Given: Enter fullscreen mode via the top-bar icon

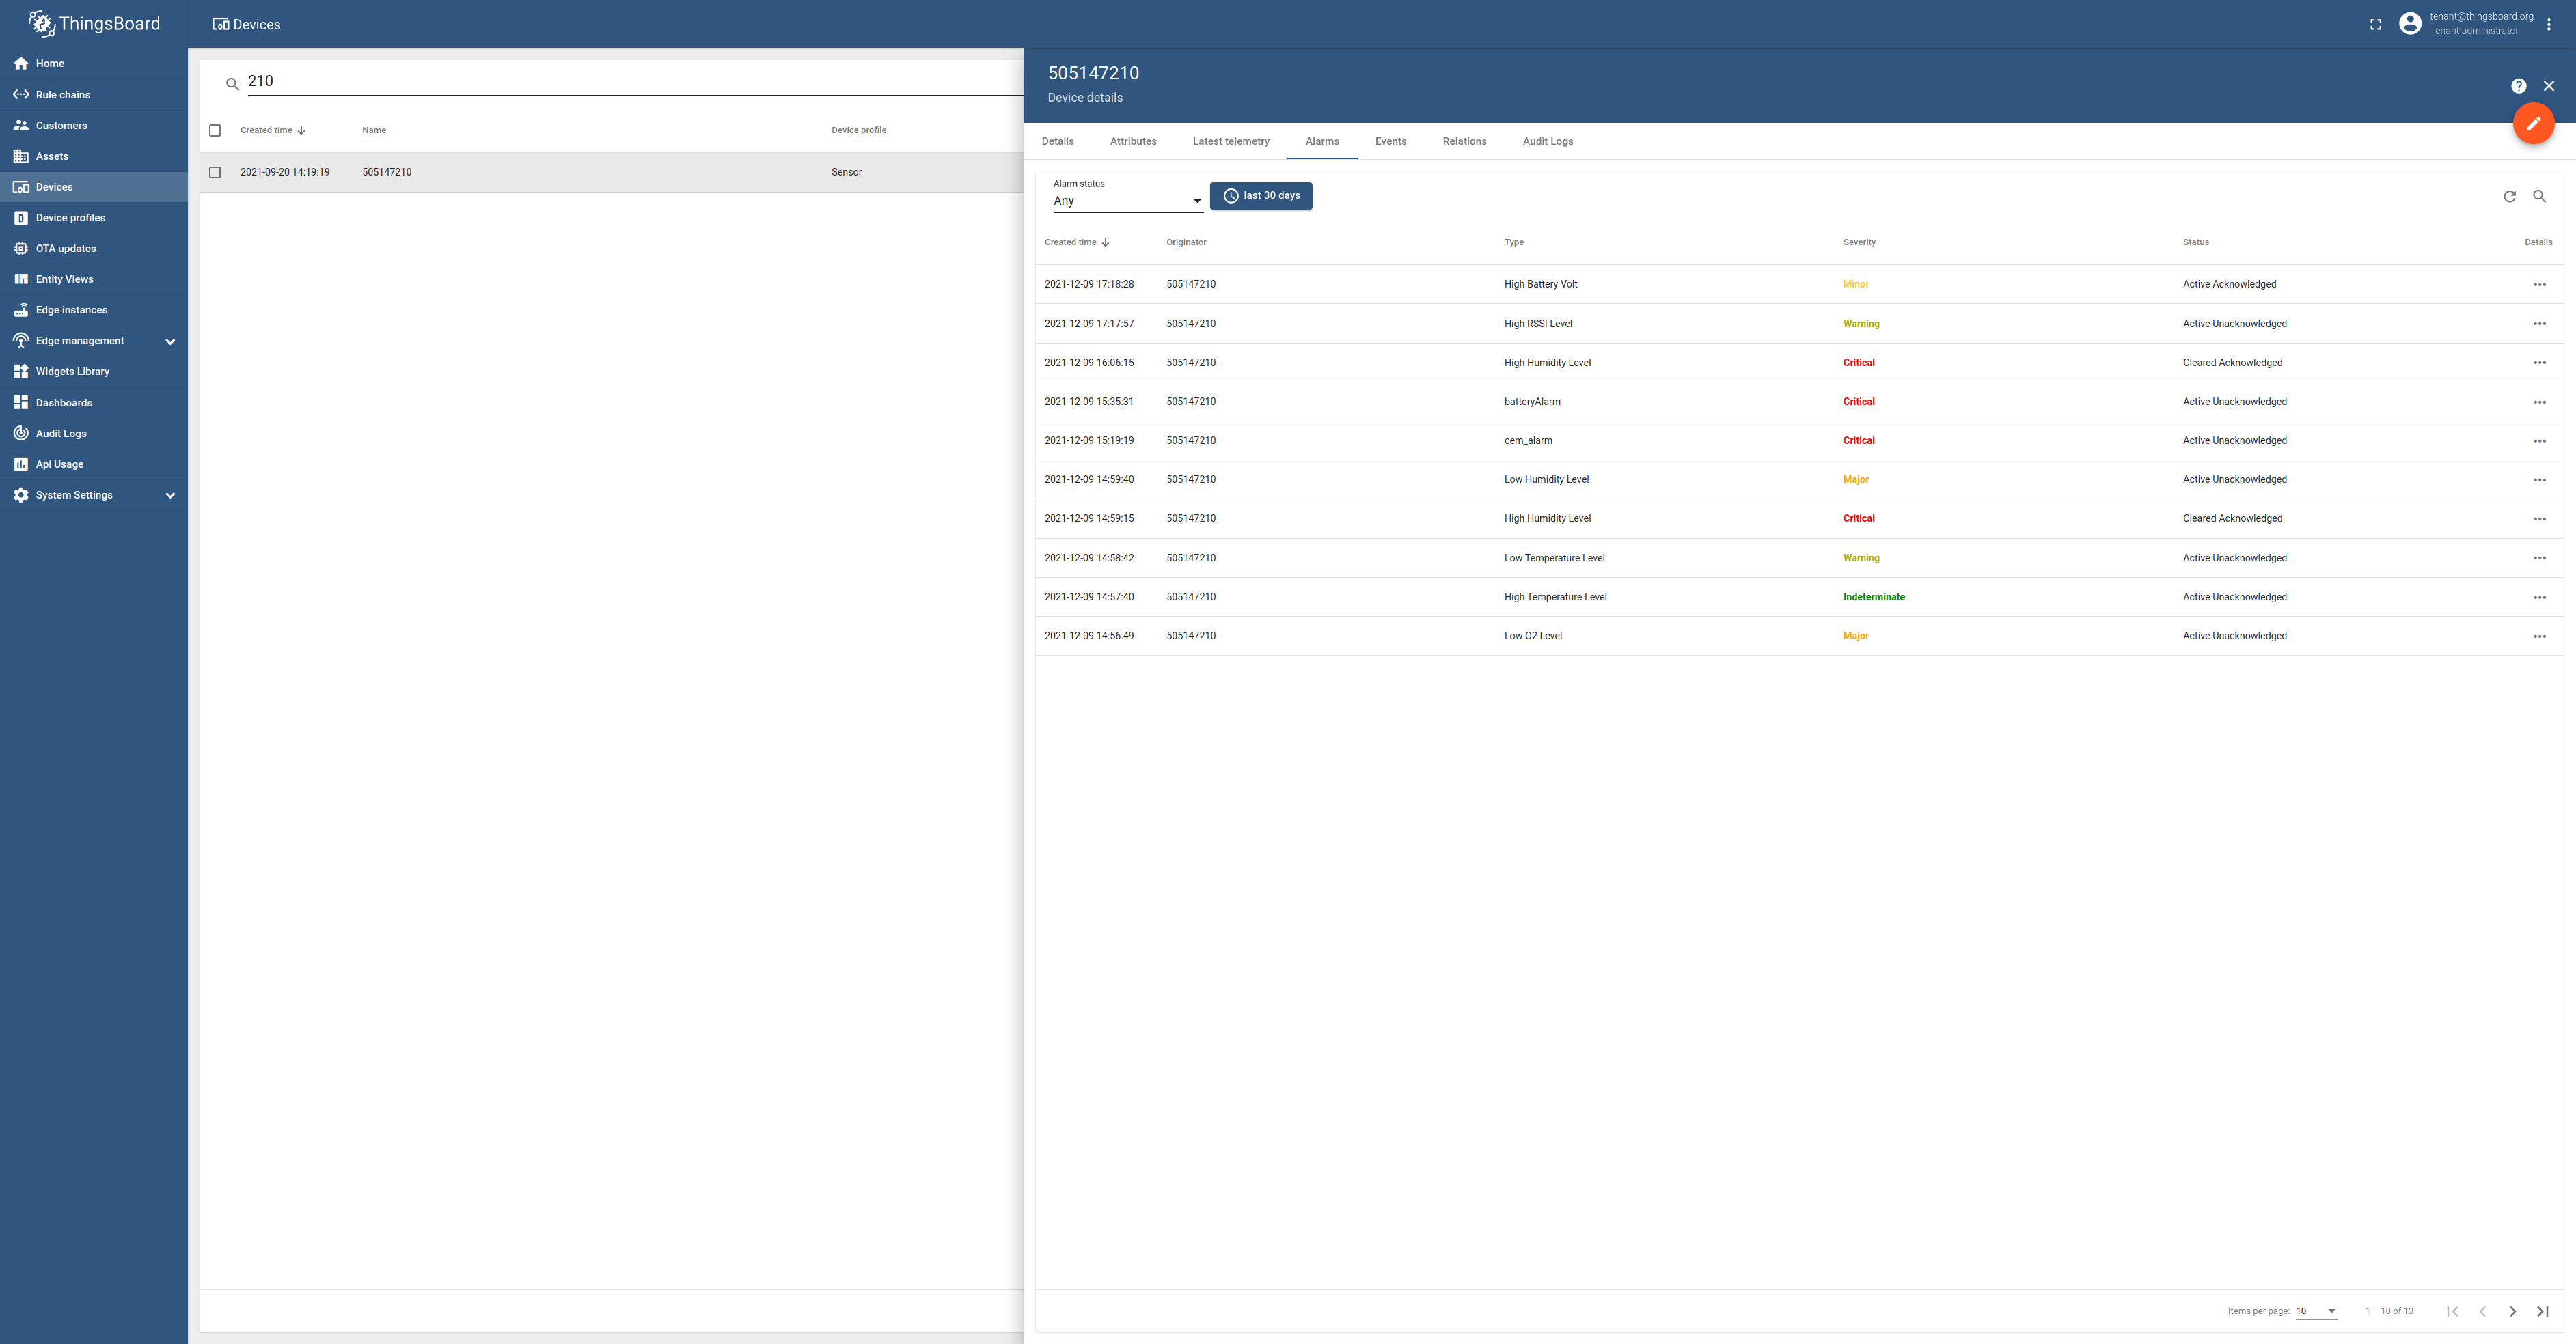Looking at the screenshot, I should tap(2375, 24).
